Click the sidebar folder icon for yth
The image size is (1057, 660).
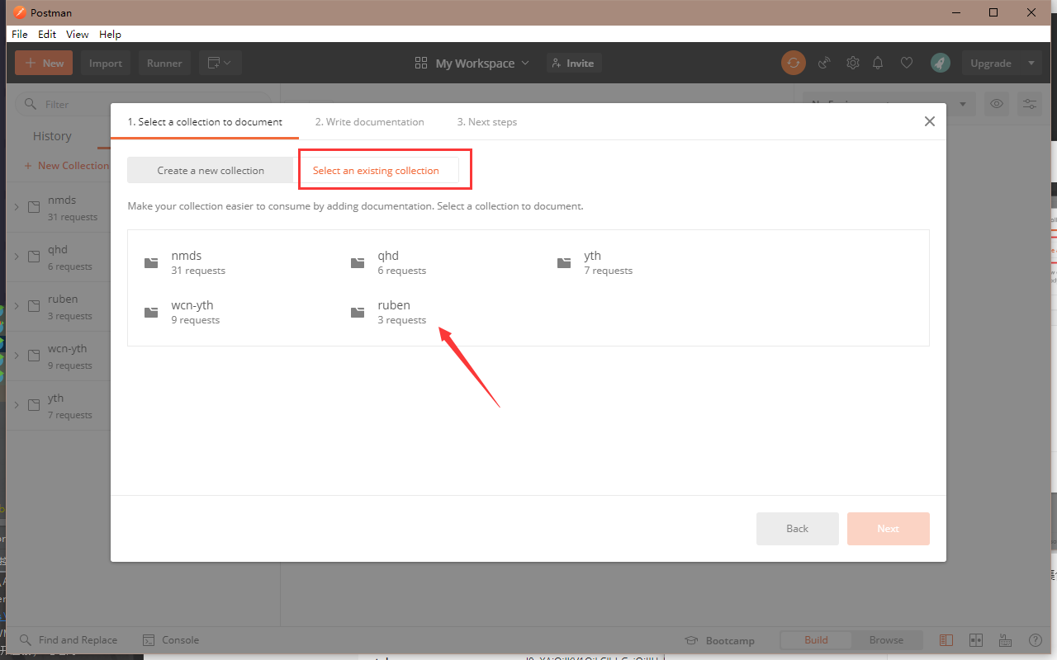pyautogui.click(x=34, y=405)
